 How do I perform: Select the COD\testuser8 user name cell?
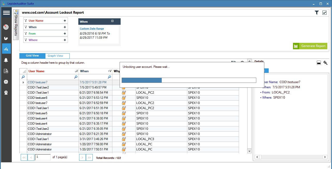[53, 98]
